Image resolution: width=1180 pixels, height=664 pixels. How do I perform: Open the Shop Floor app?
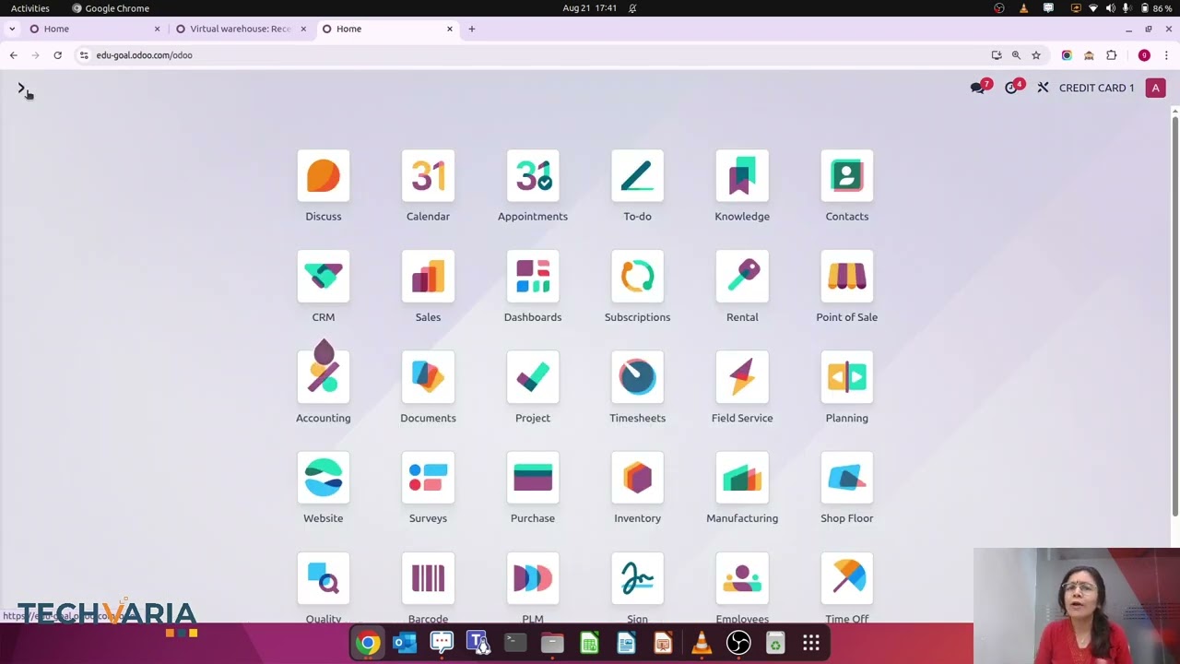pyautogui.click(x=846, y=478)
